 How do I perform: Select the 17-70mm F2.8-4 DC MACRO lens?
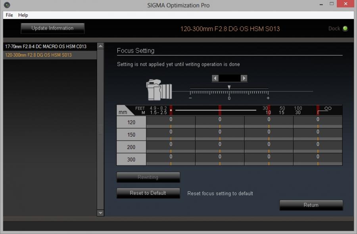(46, 46)
